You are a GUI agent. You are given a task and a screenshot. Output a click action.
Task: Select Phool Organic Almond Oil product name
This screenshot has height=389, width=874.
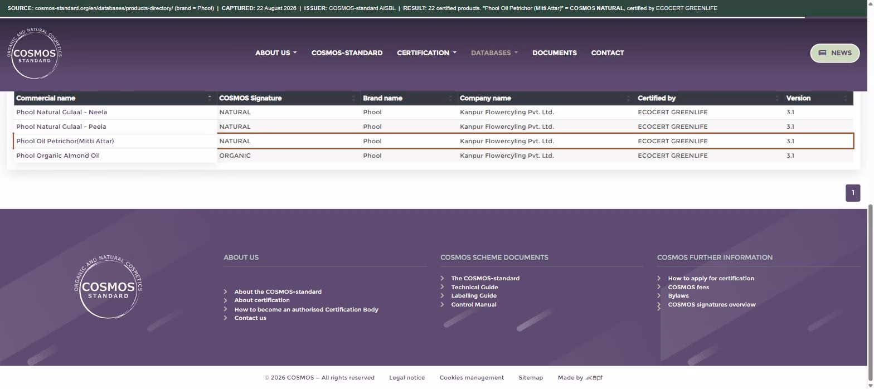tap(58, 155)
